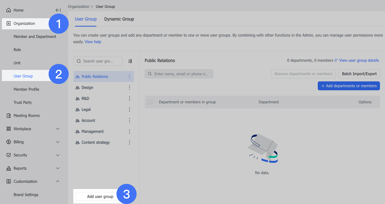This screenshot has height=204, width=385.
Task: Click inside the member search field
Action: (179, 74)
